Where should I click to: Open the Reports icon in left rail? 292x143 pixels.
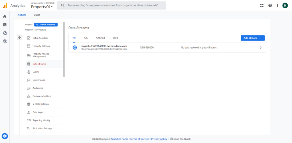5,25
